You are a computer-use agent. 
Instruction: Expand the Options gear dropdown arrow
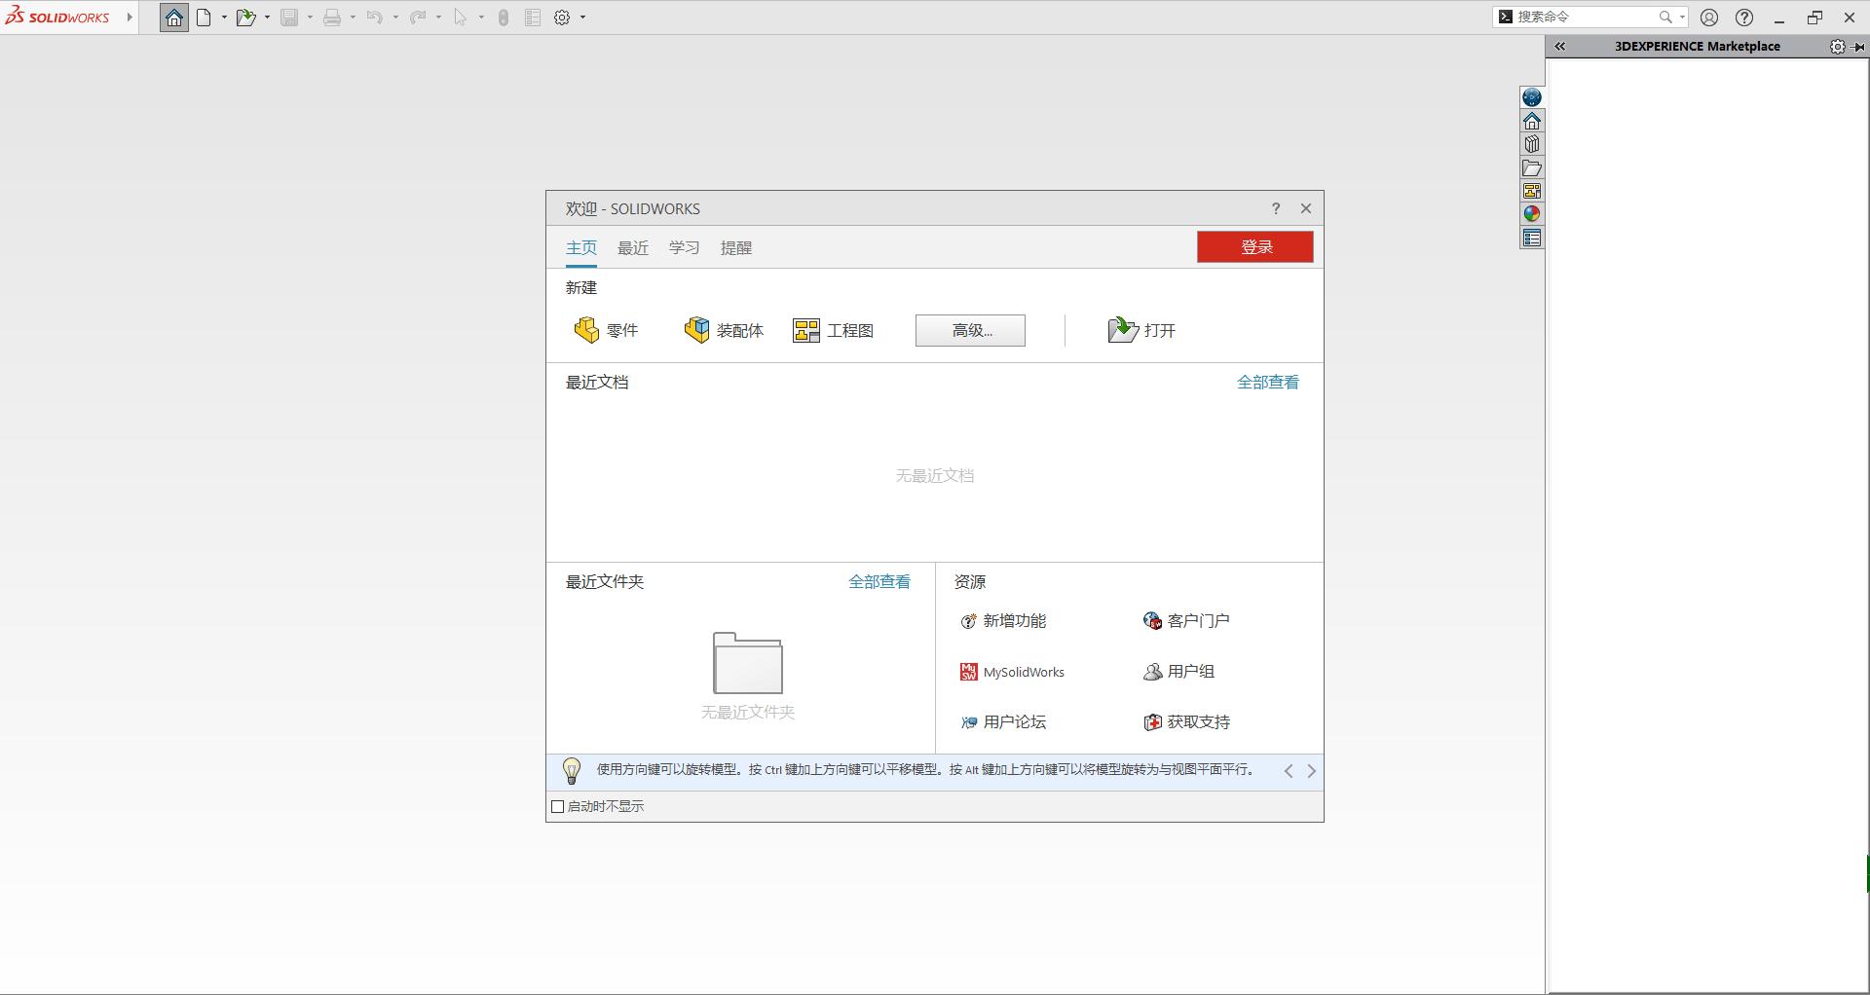click(581, 17)
